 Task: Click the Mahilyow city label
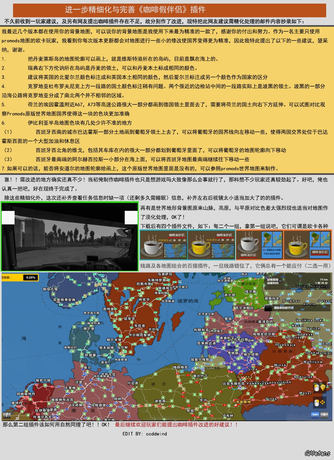point(313,362)
